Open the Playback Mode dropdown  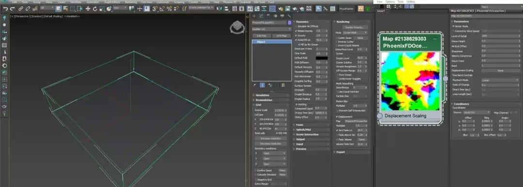point(501,80)
